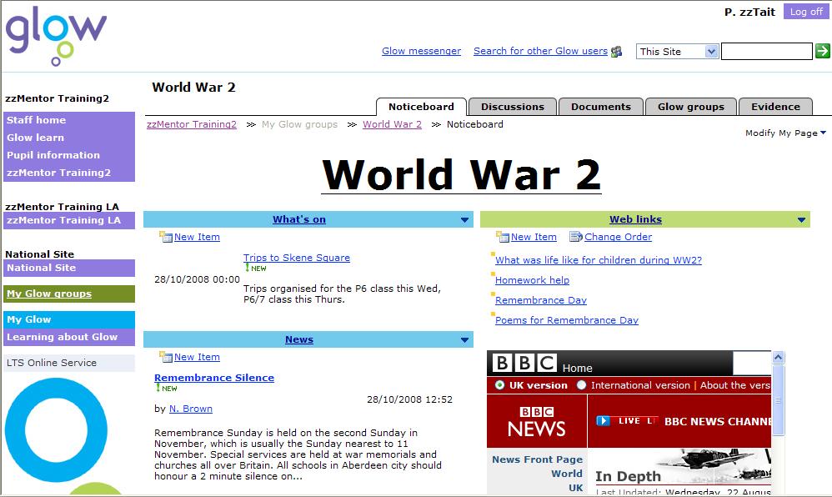Click the P. zzTait username text
Screen dimensions: 832x497
pos(749,12)
